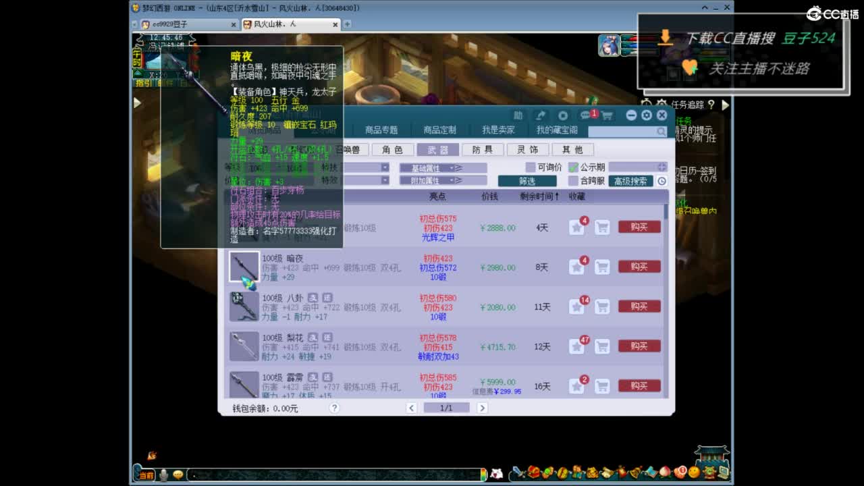
Task: Go to previous page arrow
Action: click(x=411, y=408)
